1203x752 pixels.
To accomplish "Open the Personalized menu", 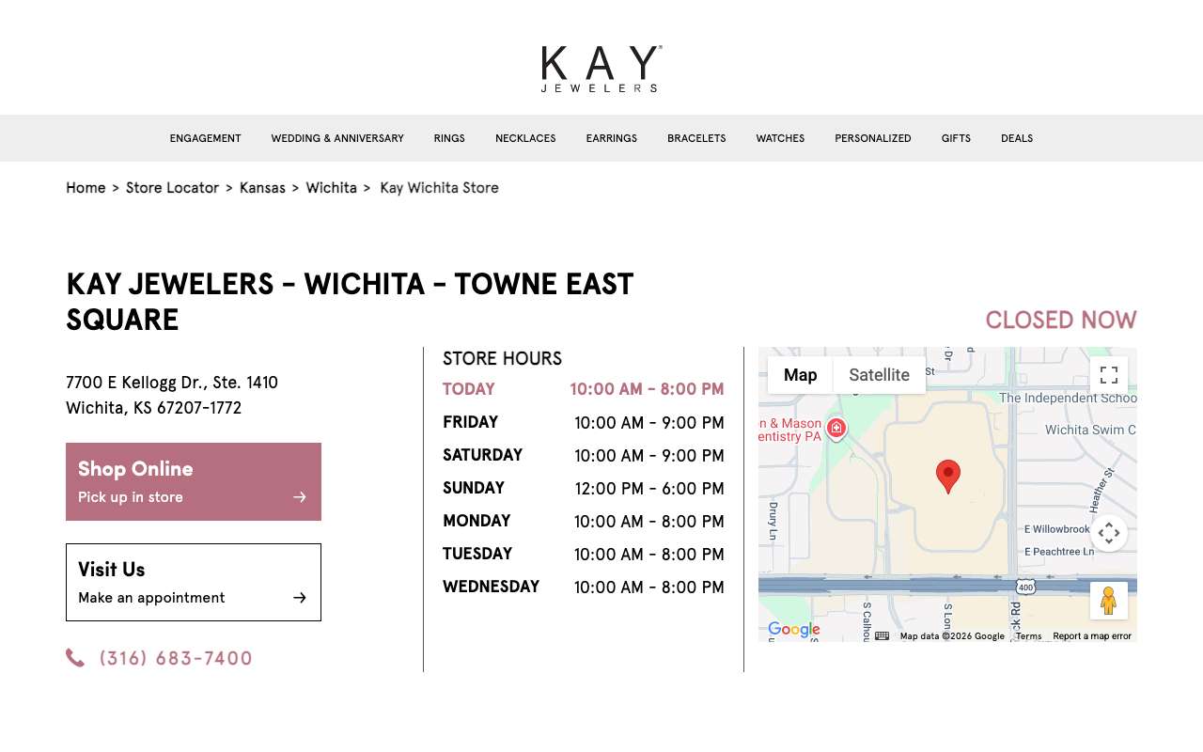I will pyautogui.click(x=873, y=138).
